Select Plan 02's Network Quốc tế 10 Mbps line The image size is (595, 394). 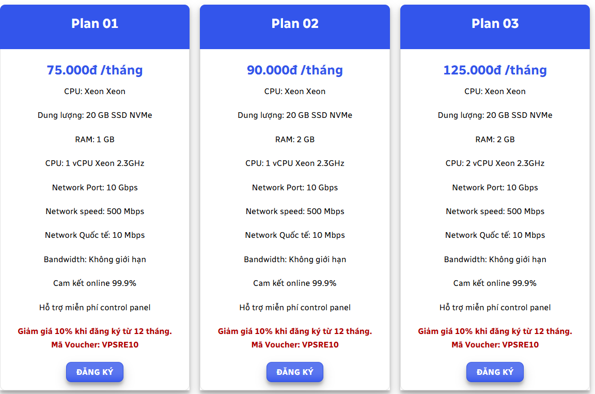(295, 235)
